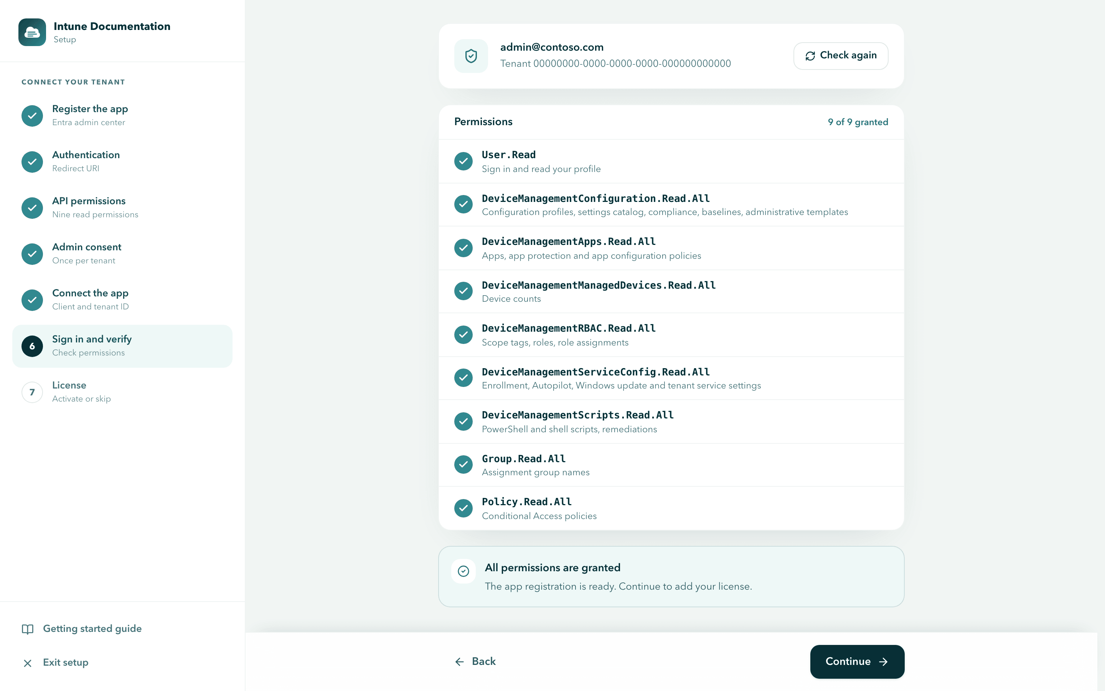Go Back to the previous step
The height and width of the screenshot is (691, 1105).
475,662
